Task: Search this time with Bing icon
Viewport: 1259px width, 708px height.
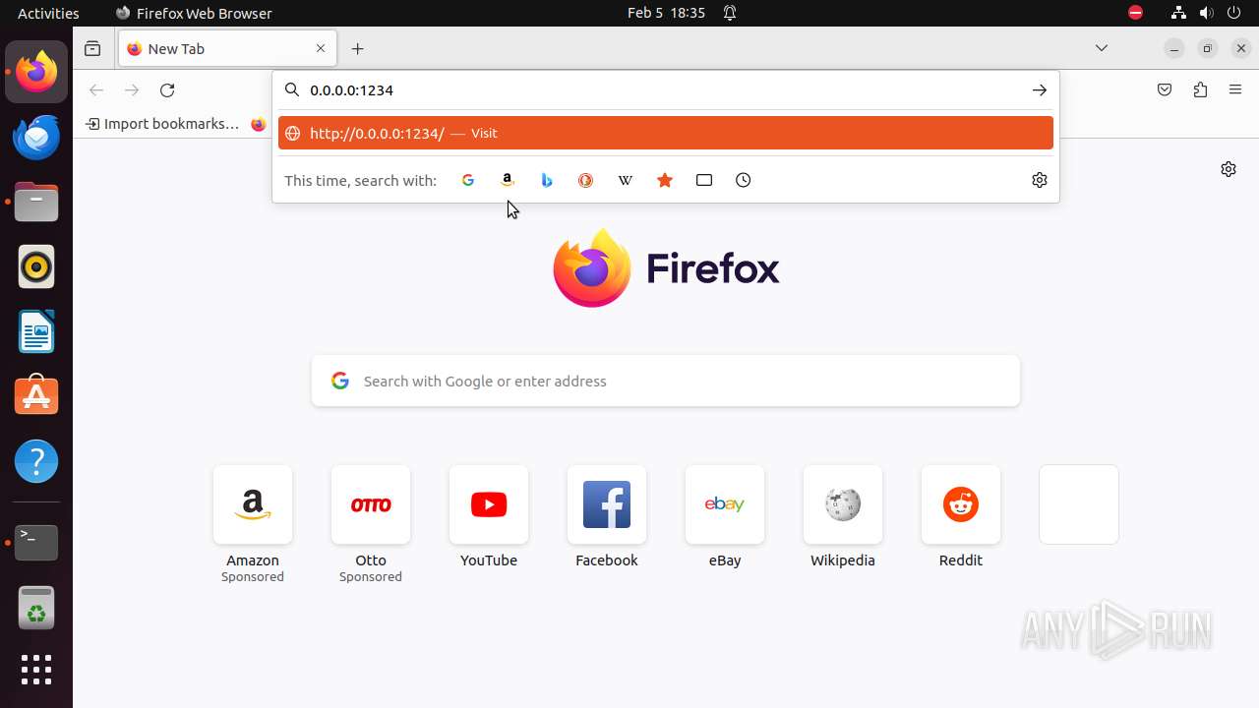Action: [x=547, y=180]
